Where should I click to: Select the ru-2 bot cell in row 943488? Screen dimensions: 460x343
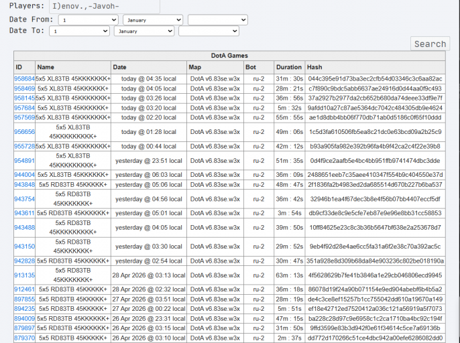tap(259, 228)
